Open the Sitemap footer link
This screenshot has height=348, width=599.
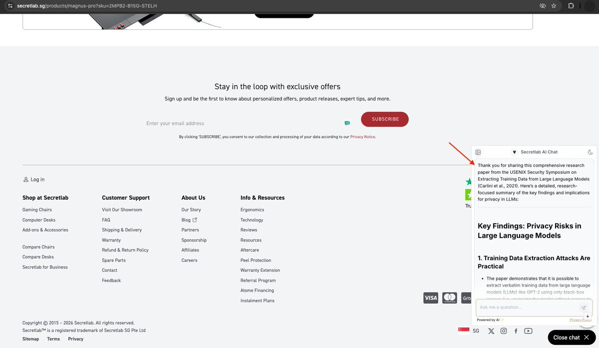(x=30, y=339)
